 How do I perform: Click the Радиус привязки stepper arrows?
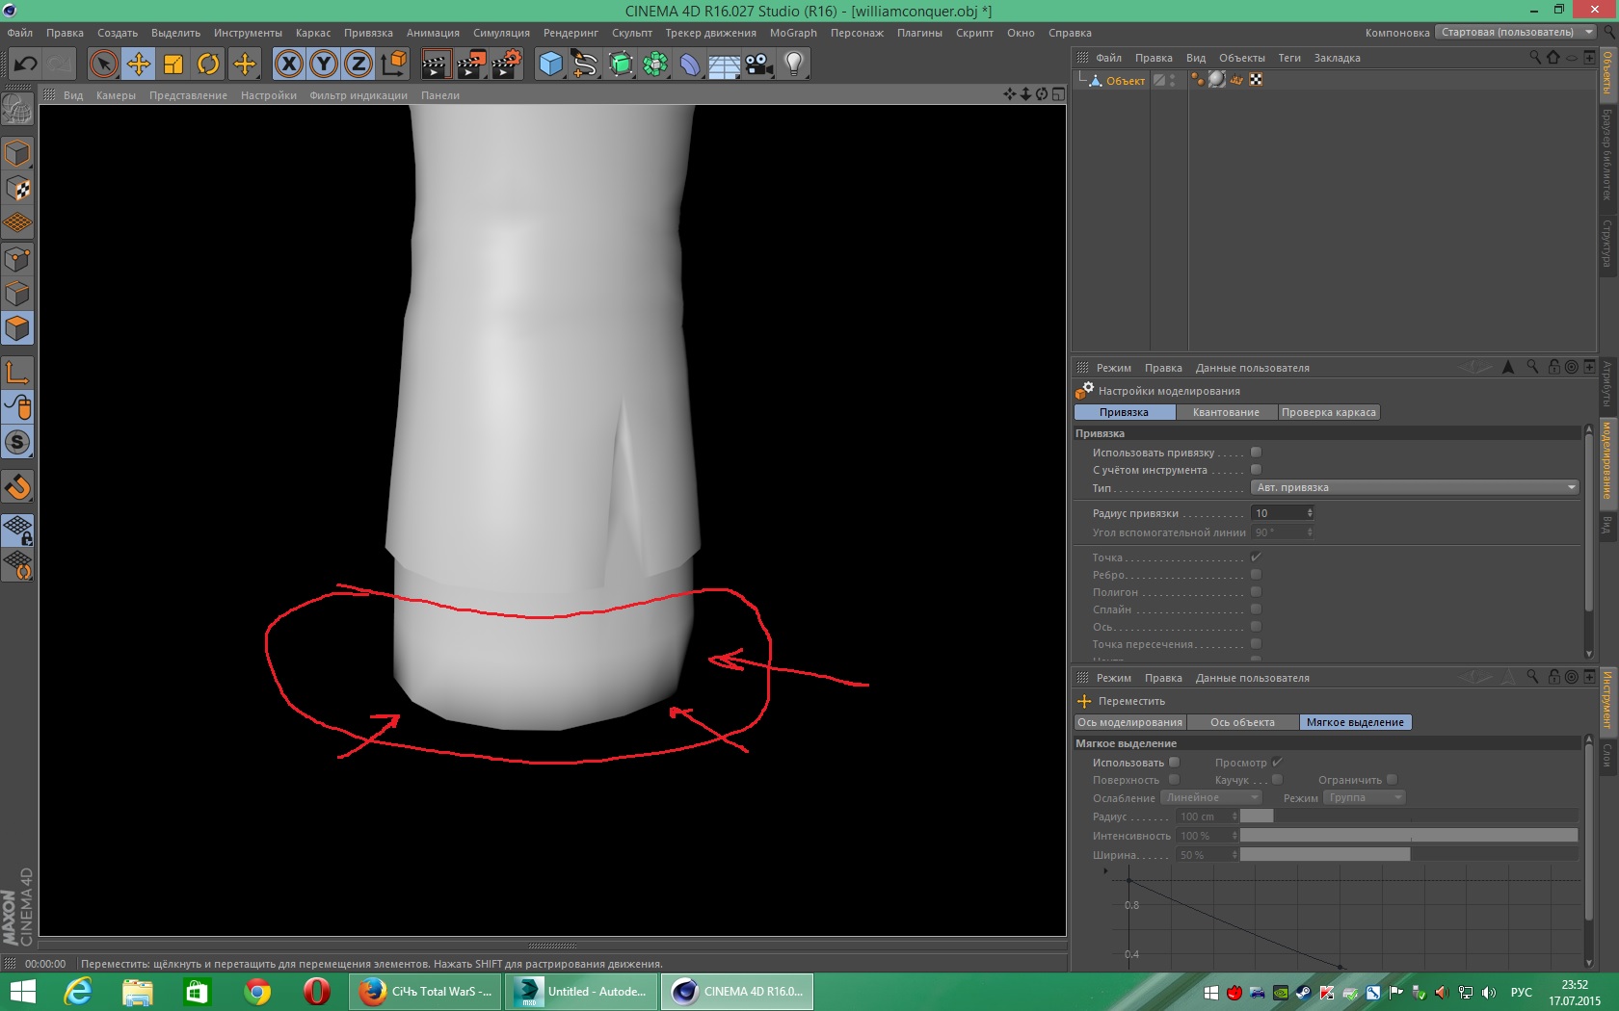(x=1310, y=513)
